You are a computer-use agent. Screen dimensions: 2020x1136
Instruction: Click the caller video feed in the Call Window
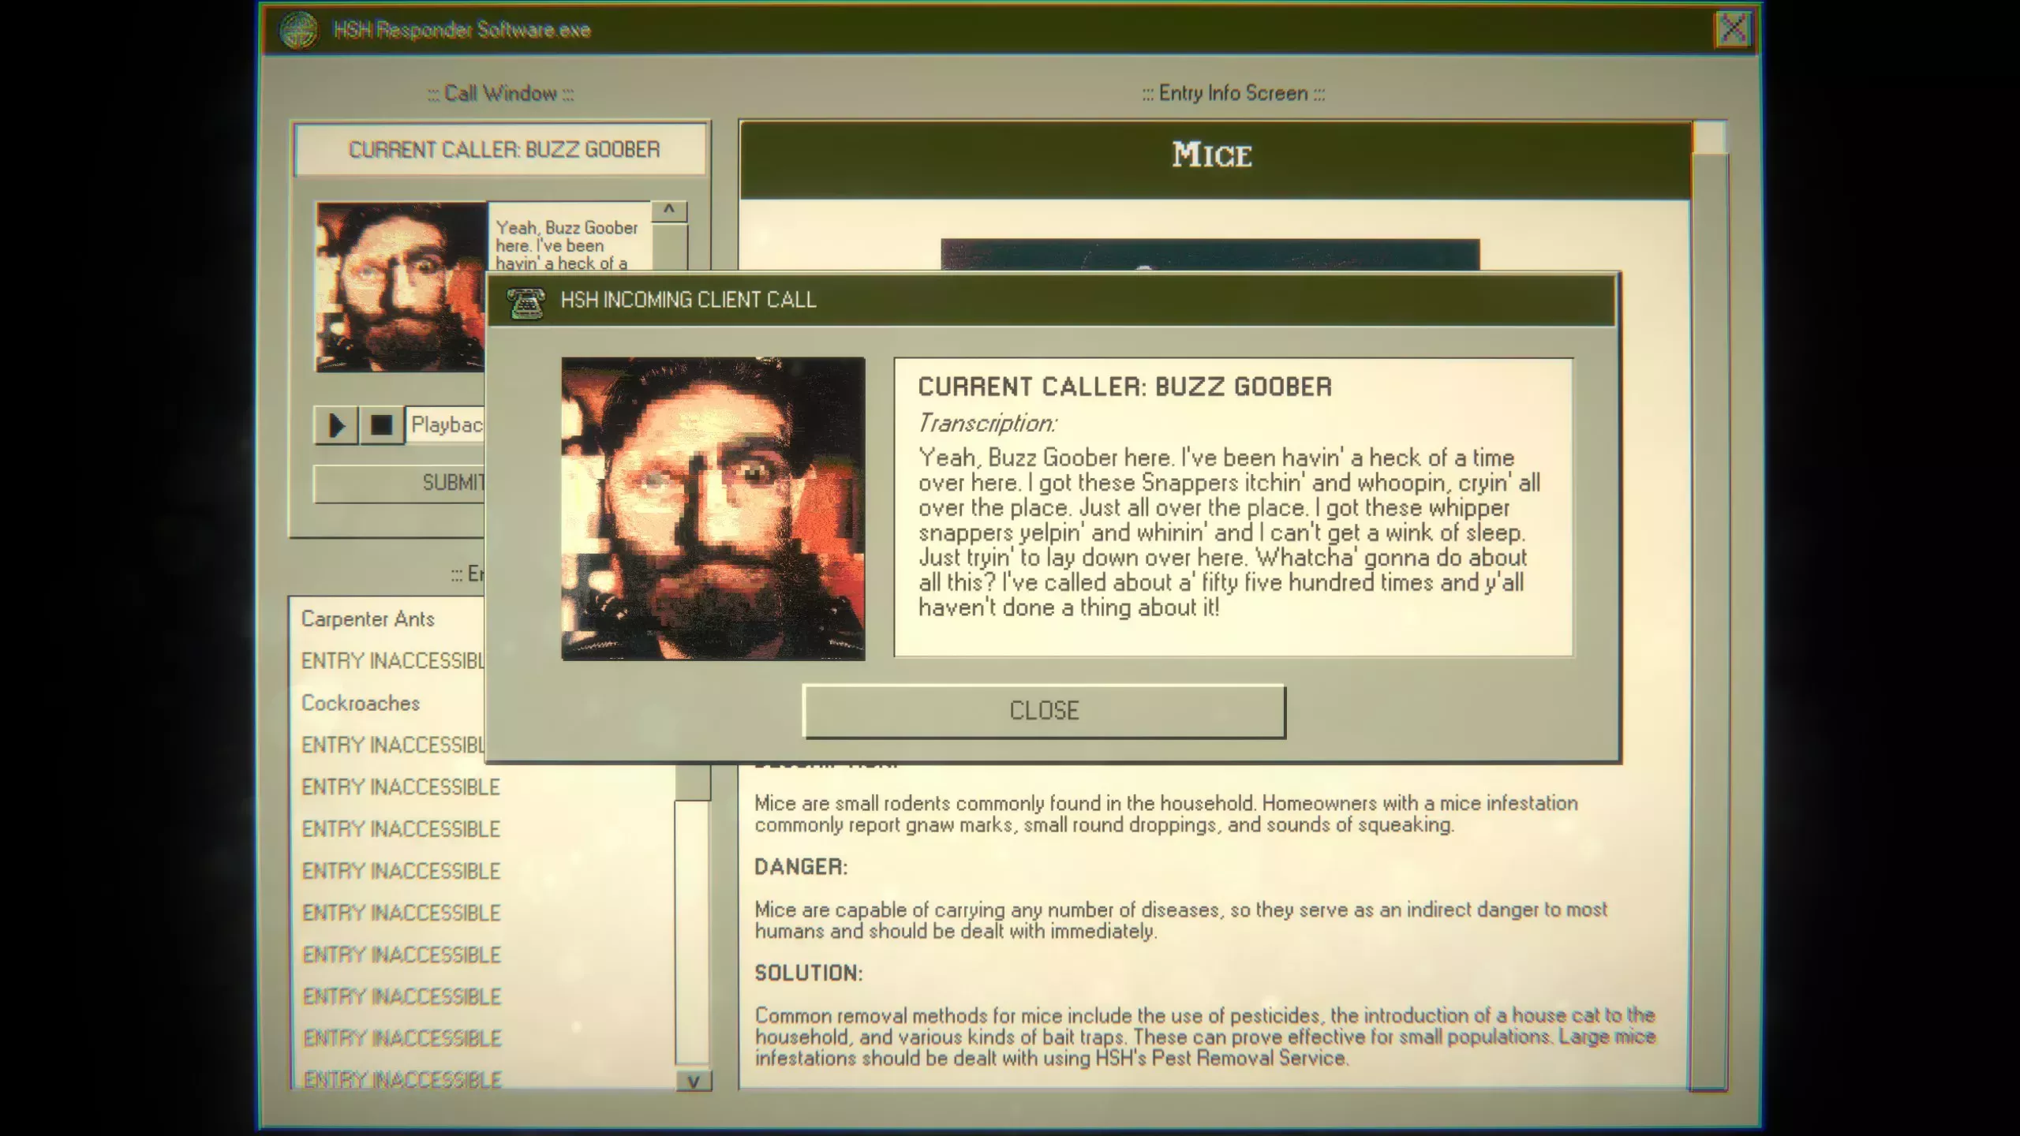coord(398,288)
